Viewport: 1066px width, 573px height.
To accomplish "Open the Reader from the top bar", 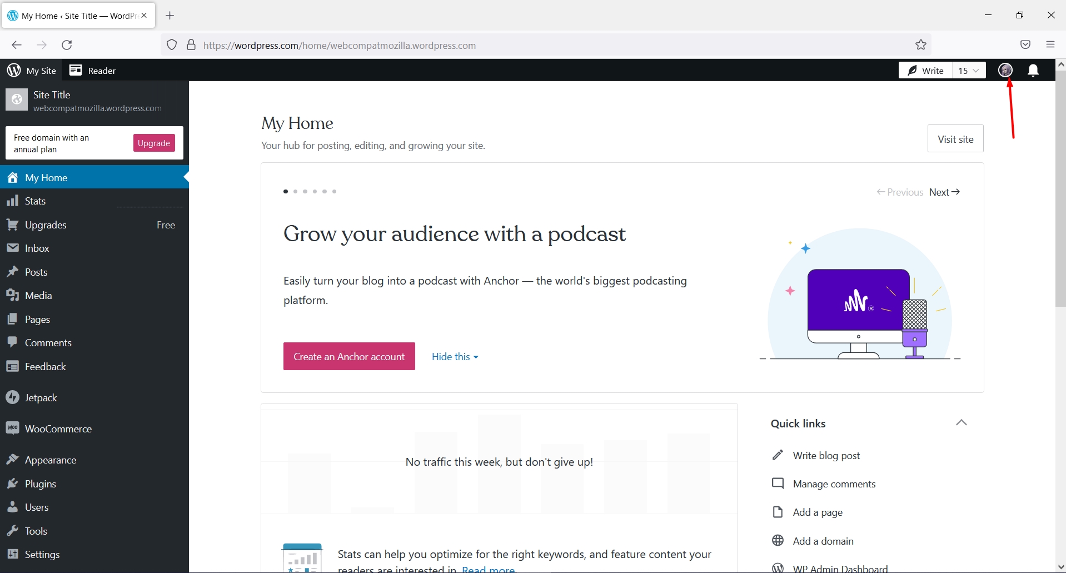I will point(92,70).
